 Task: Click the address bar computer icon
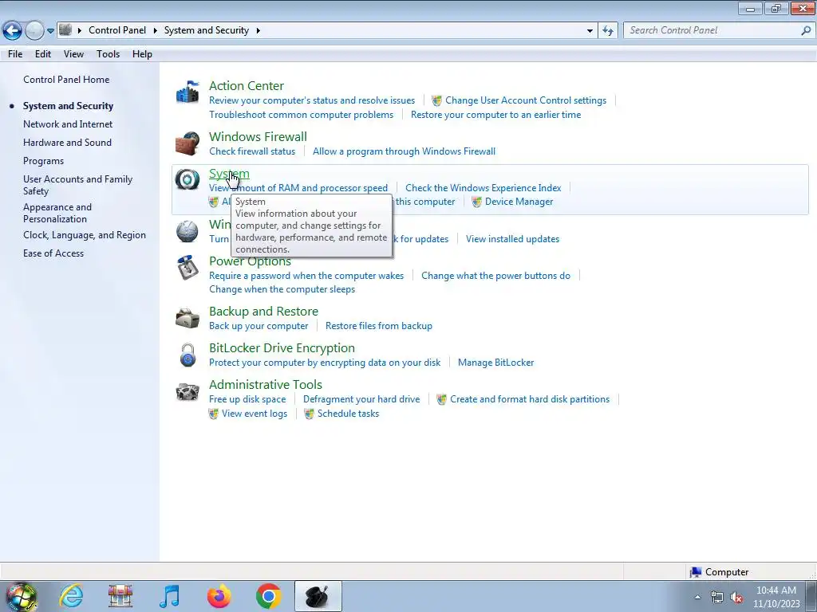(x=65, y=29)
